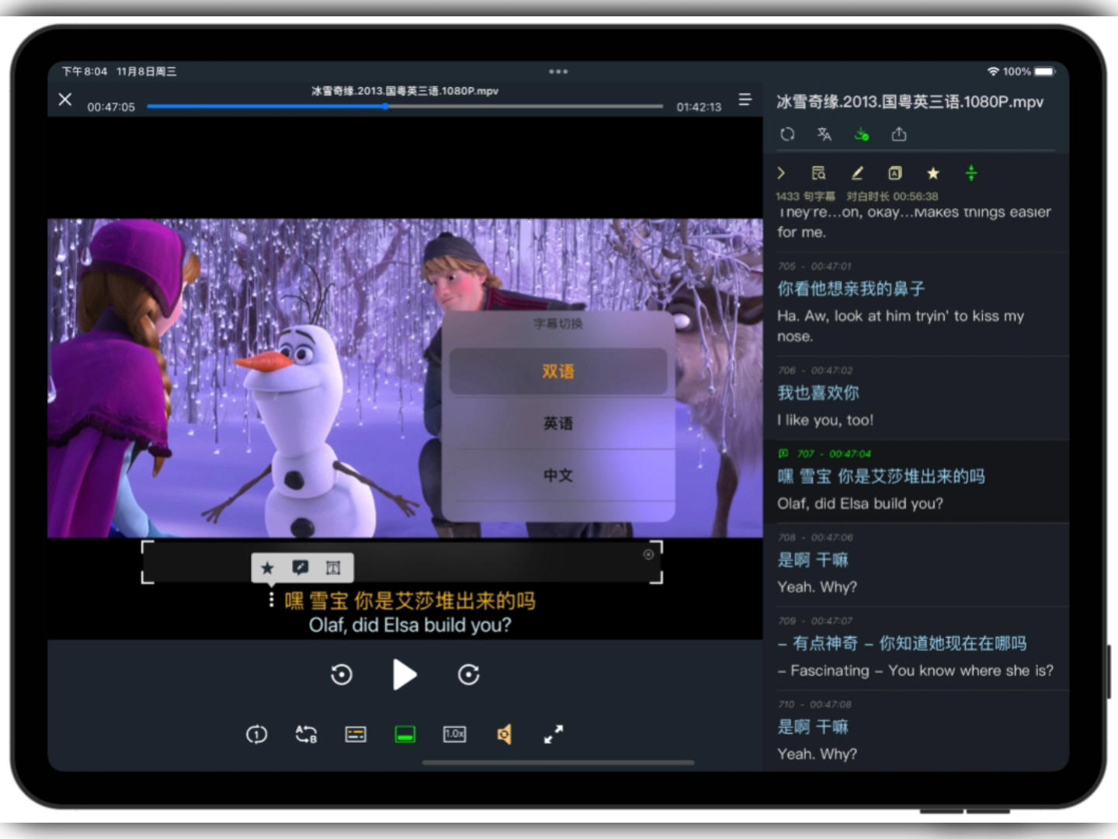
Task: Toggle single sentence loop icon
Action: click(x=256, y=734)
